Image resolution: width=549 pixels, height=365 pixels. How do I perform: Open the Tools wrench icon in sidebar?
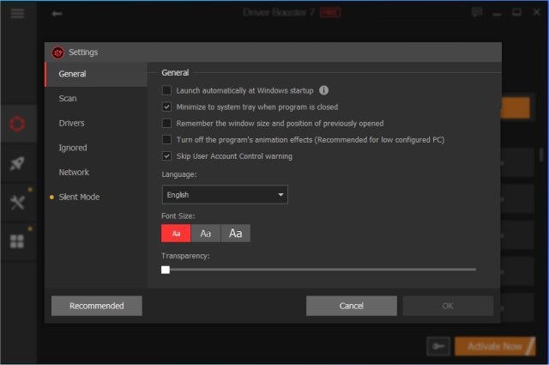(17, 203)
